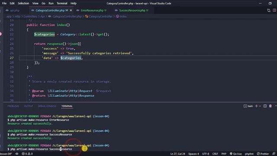Click the bash terminal profile label
The width and height of the screenshot is (277, 156).
coord(248,106)
